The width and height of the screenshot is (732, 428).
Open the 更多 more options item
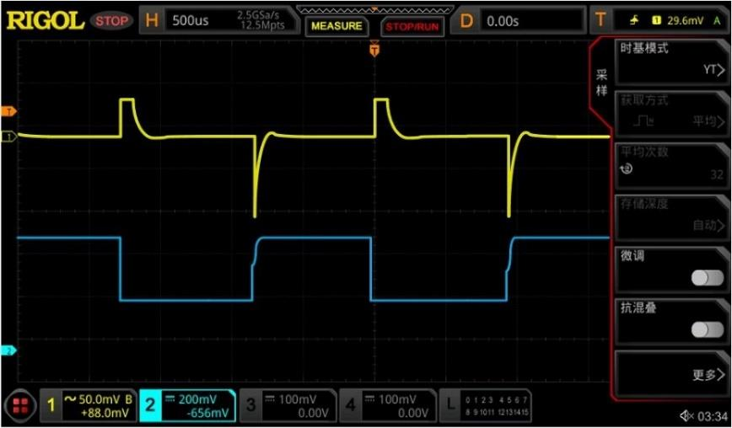pyautogui.click(x=672, y=373)
